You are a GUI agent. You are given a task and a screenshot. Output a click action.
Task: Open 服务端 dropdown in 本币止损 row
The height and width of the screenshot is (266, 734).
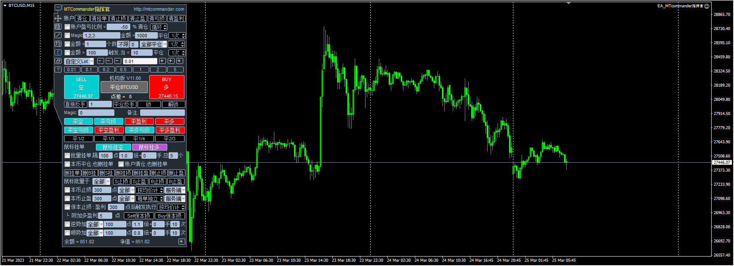pos(175,190)
